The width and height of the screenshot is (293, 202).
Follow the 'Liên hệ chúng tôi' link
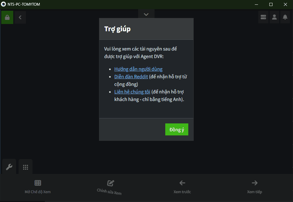(x=132, y=92)
